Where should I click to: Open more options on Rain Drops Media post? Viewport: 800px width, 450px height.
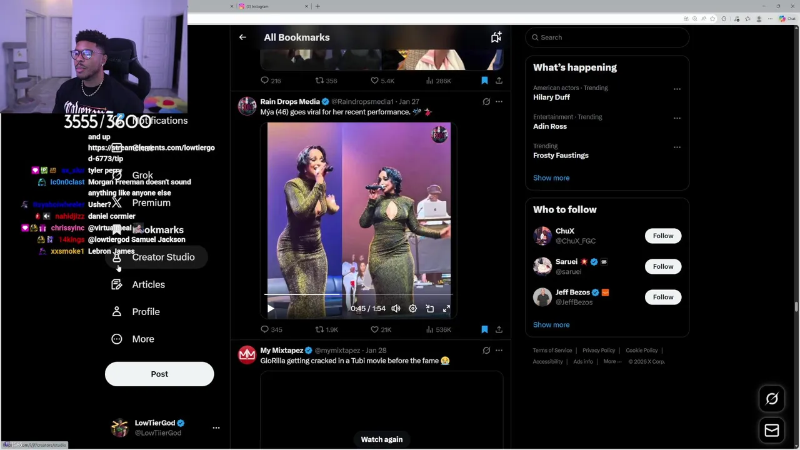499,101
